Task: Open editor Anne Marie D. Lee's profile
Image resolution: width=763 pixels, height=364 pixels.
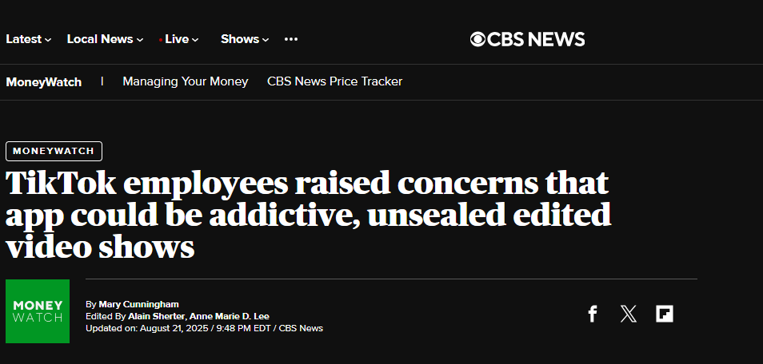Action: (x=230, y=316)
